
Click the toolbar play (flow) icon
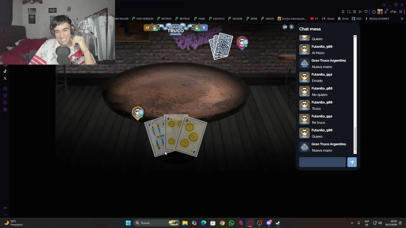coord(360,12)
